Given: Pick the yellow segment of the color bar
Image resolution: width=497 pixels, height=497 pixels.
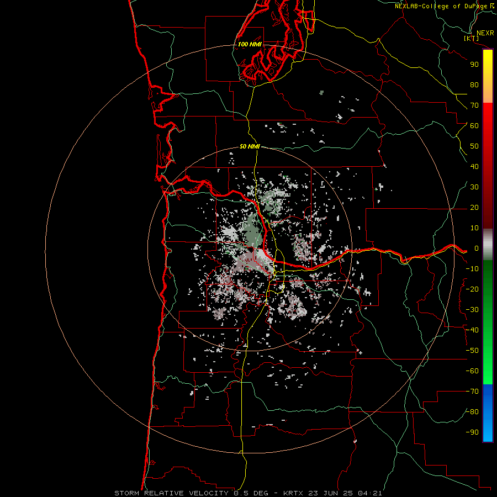Looking at the screenshot, I should pos(488,76).
